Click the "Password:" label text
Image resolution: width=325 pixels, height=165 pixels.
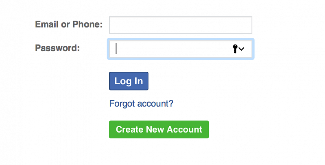[x=57, y=48]
